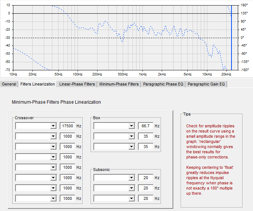Open the second Subsonic filter dropdown
Image resolution: width=253 pixels, height=211 pixels.
pos(114,188)
